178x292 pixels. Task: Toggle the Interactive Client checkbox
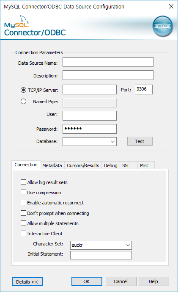point(23,233)
